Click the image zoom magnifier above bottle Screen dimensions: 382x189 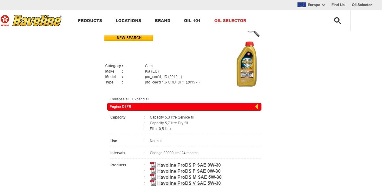tap(254, 34)
